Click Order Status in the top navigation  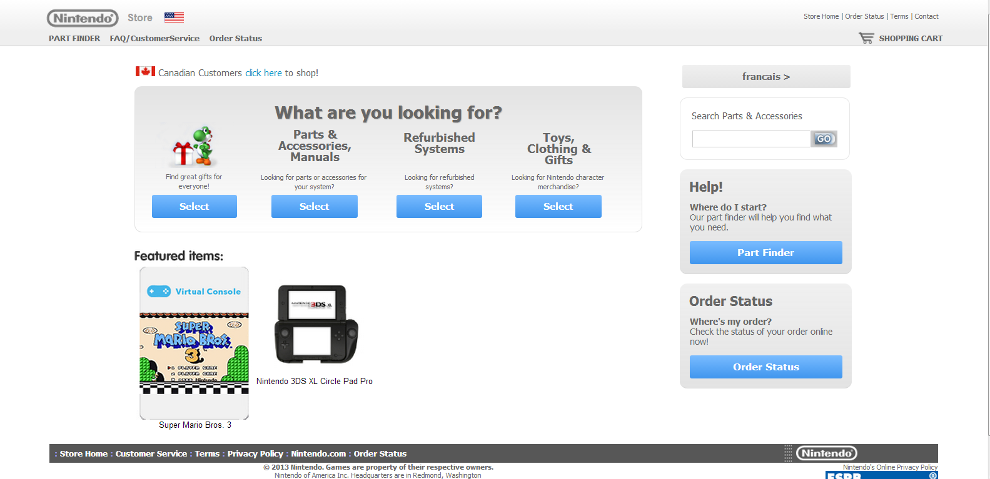point(235,39)
